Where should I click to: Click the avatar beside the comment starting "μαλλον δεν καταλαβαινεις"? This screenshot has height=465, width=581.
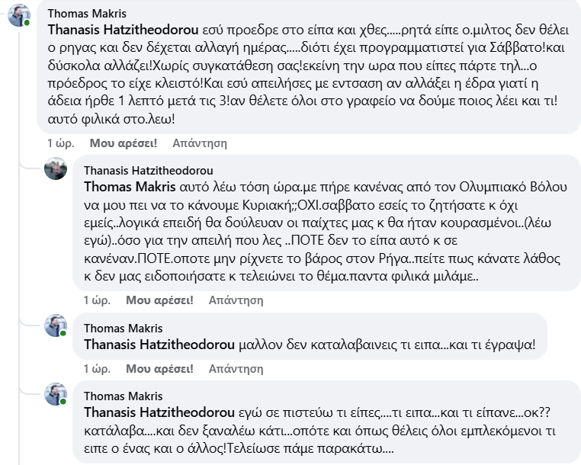click(x=56, y=325)
